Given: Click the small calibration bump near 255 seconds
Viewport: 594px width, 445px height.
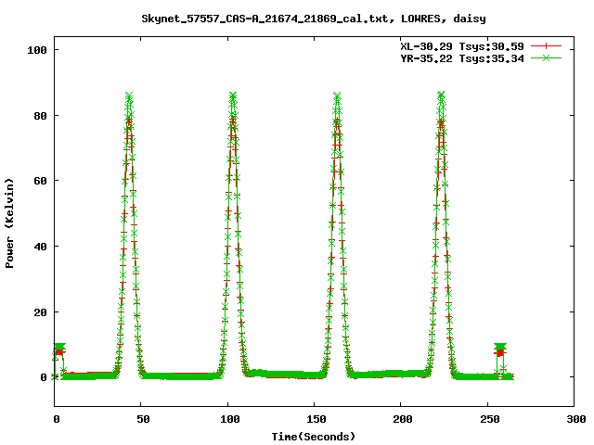Looking at the screenshot, I should click(x=500, y=350).
